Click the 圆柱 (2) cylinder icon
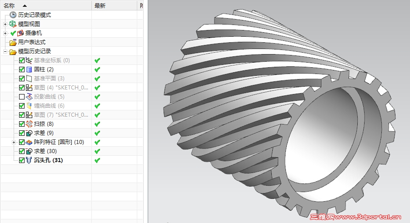The image size is (410, 223). tap(29, 69)
